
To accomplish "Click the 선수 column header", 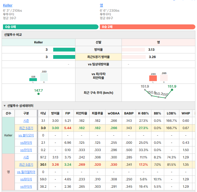I will [8, 113].
